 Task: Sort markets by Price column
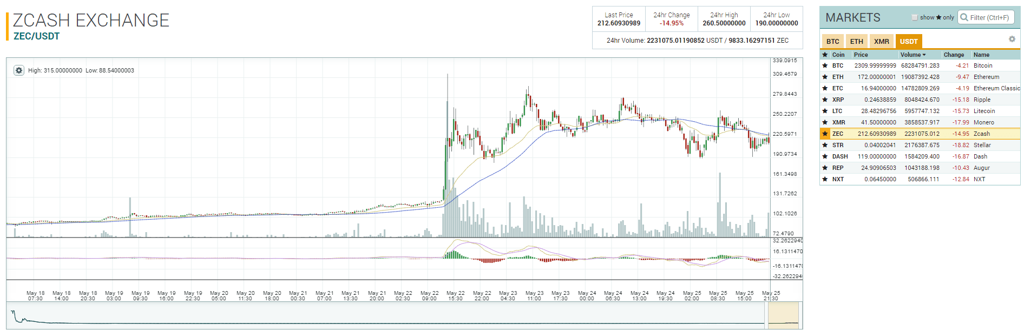pos(861,55)
